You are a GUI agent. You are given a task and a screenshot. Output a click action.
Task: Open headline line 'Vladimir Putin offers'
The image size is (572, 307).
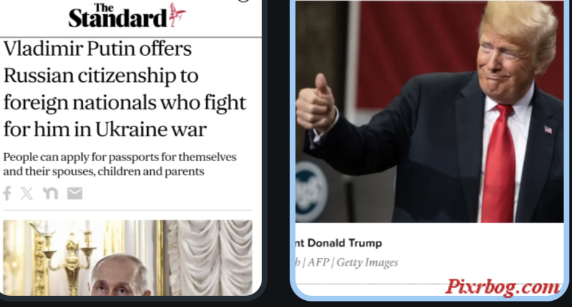point(98,48)
